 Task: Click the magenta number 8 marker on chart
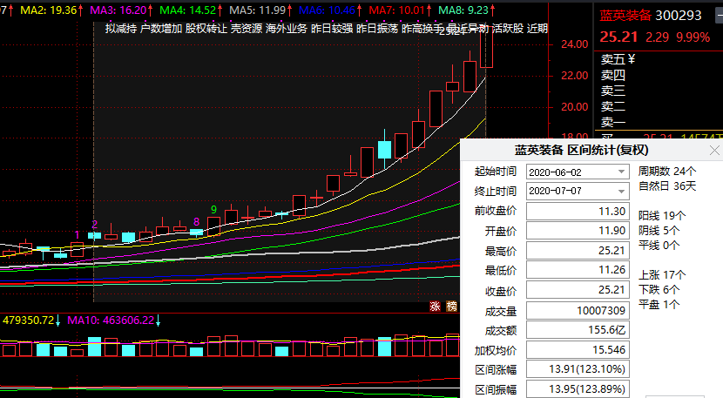(197, 222)
